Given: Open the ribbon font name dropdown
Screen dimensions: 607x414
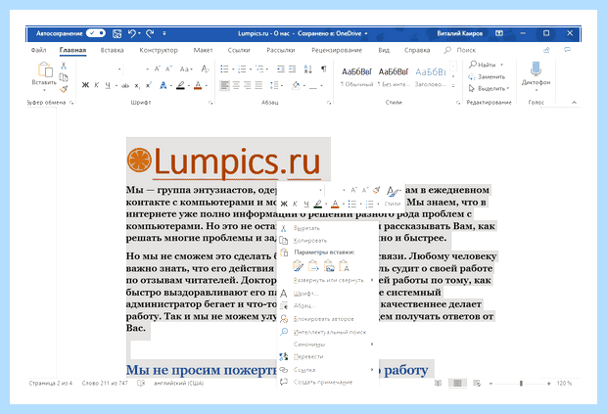Looking at the screenshot, I should (x=119, y=69).
